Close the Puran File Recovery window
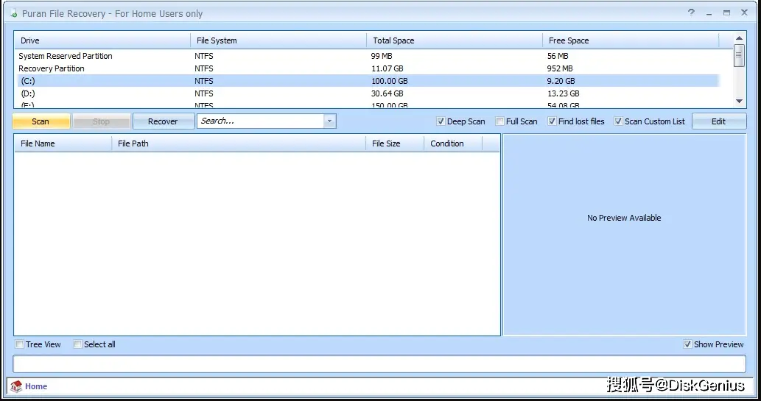 pyautogui.click(x=744, y=13)
